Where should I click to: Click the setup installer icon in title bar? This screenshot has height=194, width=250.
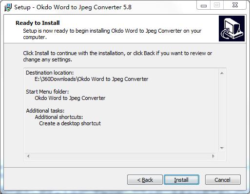coord(8,7)
